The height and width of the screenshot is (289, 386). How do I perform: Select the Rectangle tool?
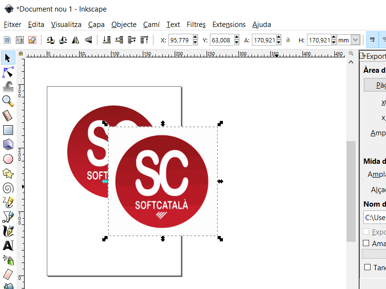[8, 130]
